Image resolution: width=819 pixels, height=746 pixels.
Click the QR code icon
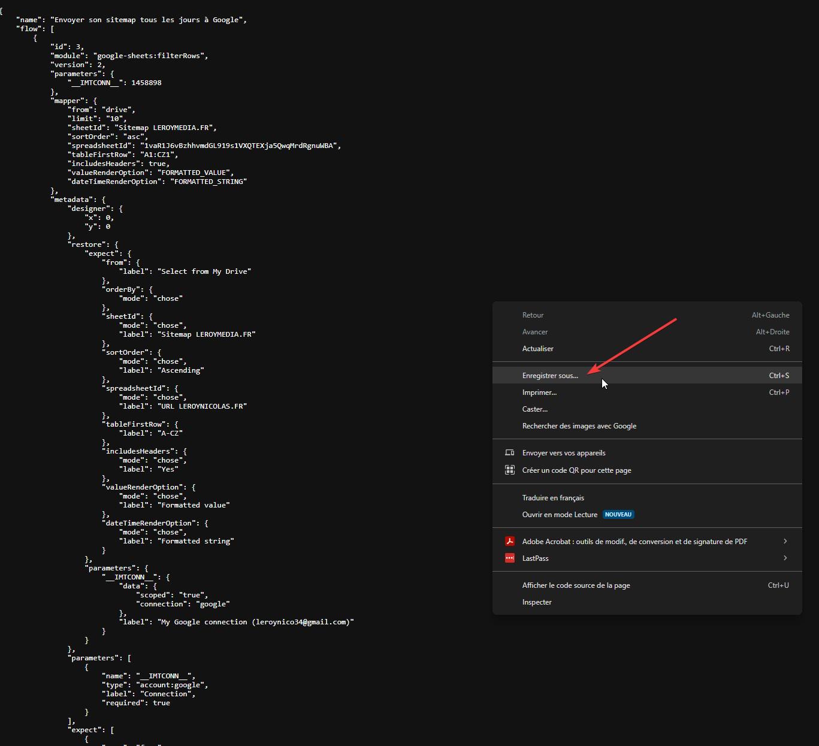(x=510, y=470)
